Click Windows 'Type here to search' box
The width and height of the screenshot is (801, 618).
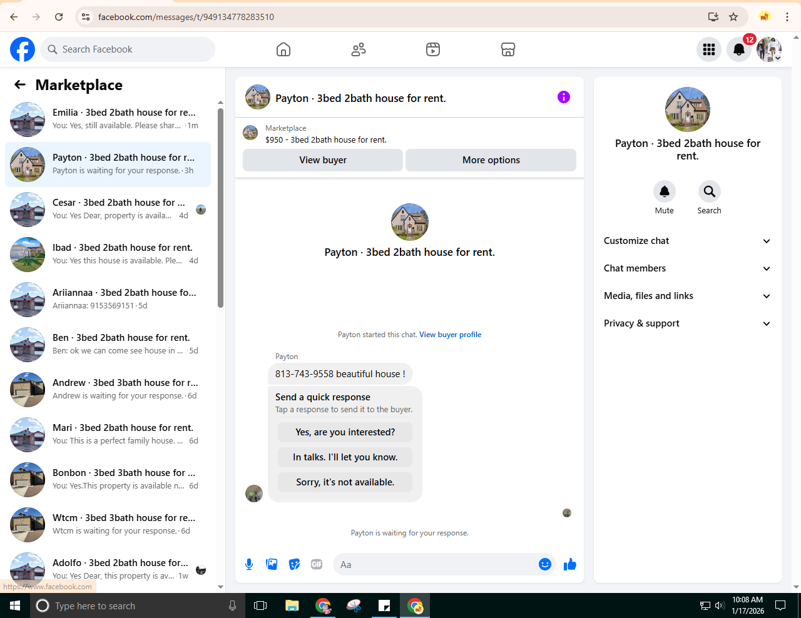(138, 605)
